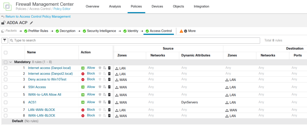Screen dimensions: 307x125
Task: Check the LAN-WAN-BLOCK rule checkbox
Action: click(x=5, y=110)
